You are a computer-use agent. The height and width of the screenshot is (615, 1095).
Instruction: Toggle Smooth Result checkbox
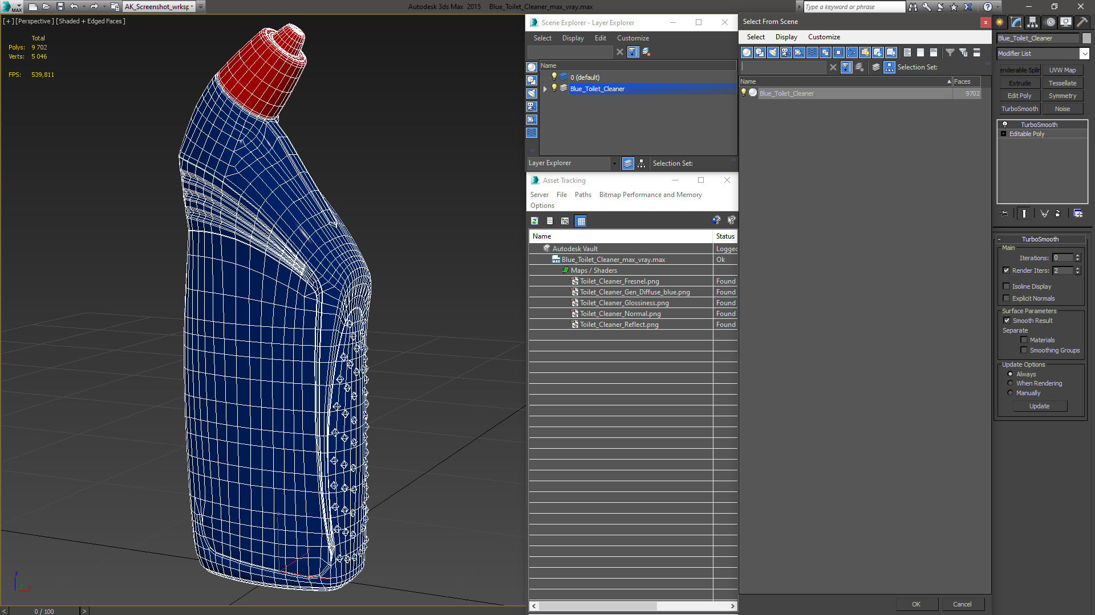[x=1007, y=321]
